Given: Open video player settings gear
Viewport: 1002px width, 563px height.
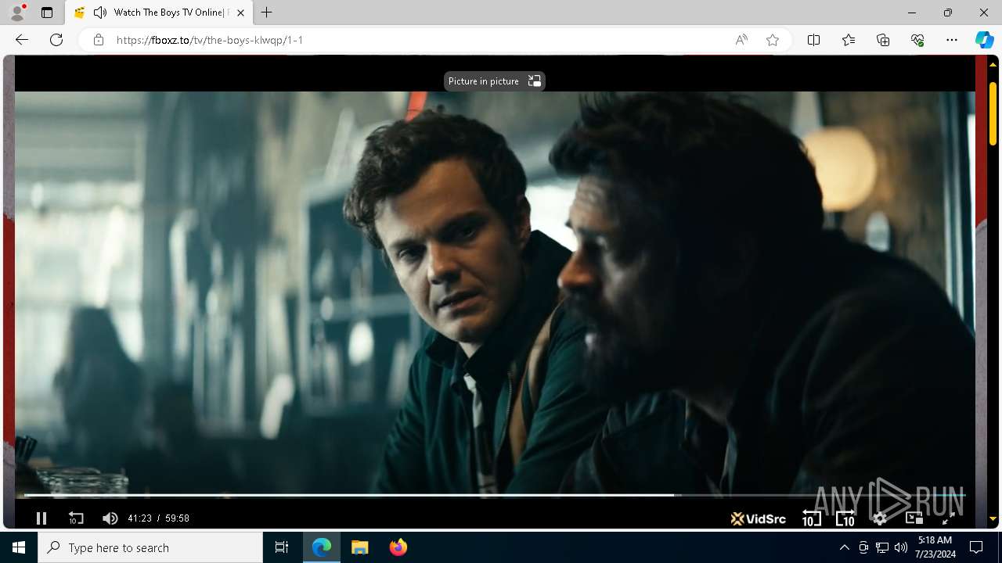Looking at the screenshot, I should tap(880, 518).
